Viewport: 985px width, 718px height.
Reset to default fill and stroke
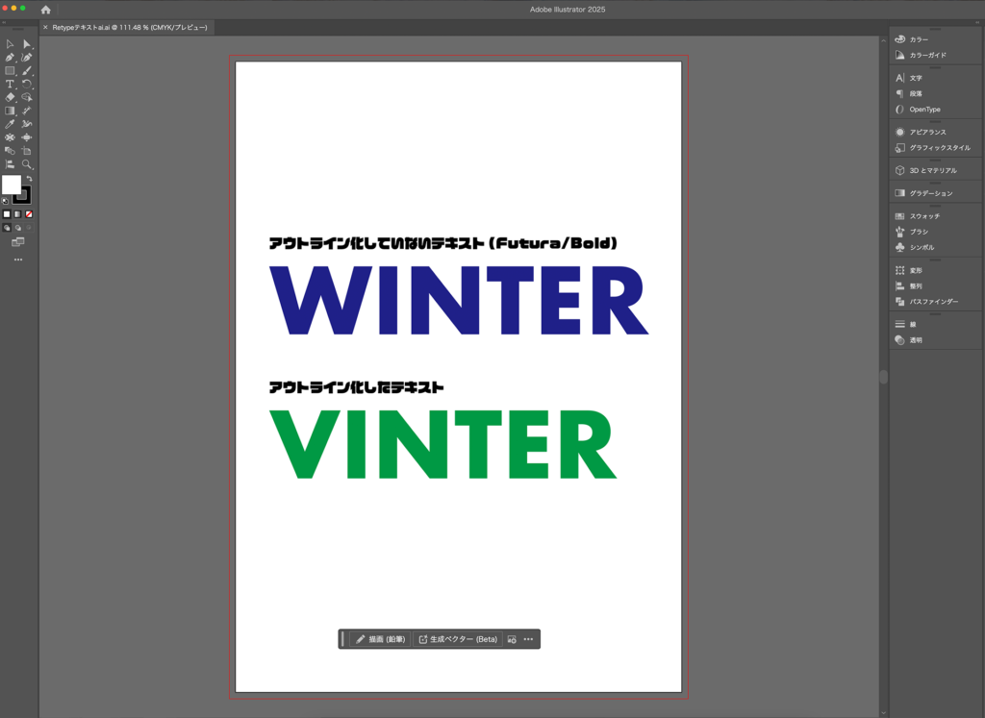click(6, 202)
